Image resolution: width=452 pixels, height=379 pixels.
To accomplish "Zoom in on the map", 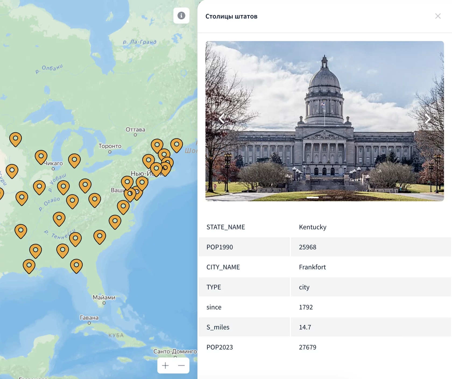I will (165, 365).
